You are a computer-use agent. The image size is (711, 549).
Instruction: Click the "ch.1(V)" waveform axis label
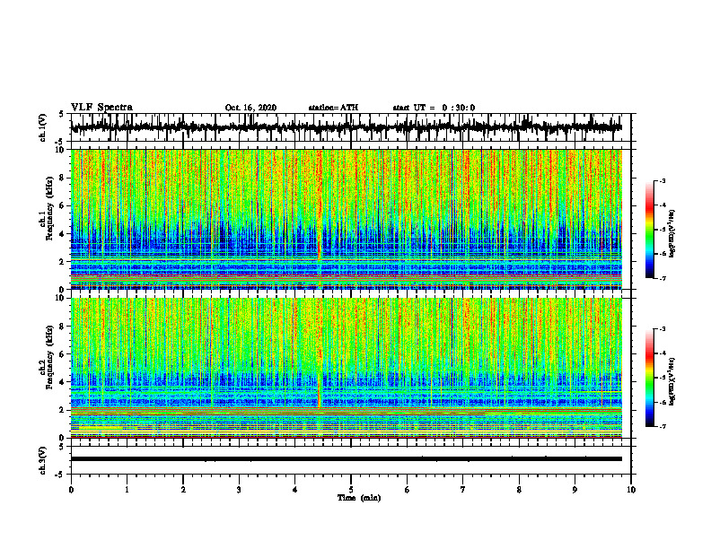pos(43,127)
